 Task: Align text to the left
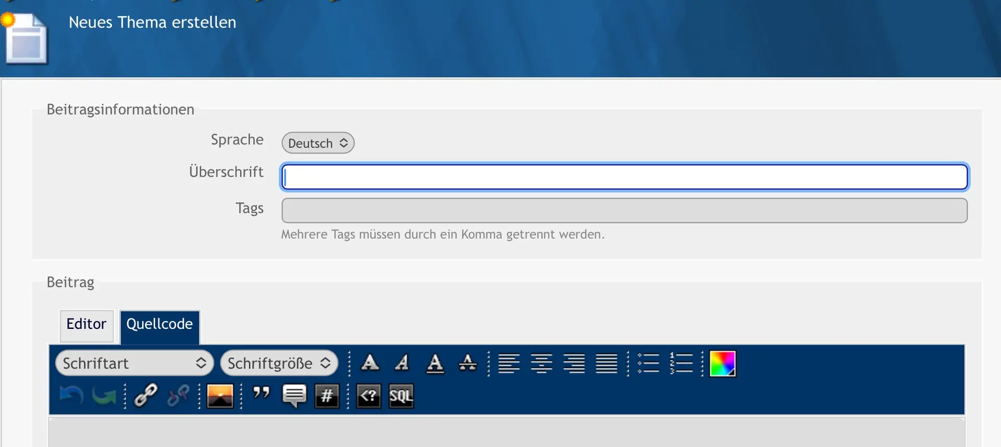click(x=509, y=363)
